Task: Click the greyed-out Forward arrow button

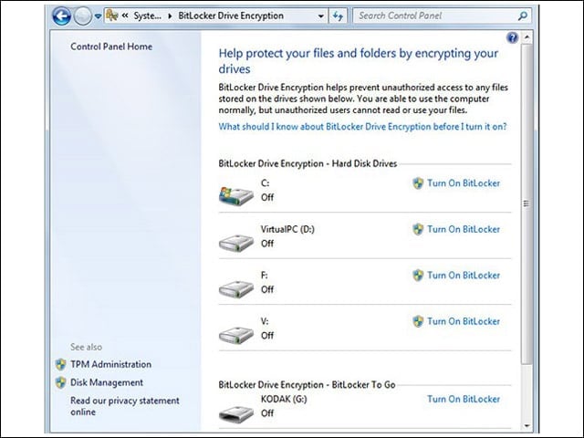Action: click(83, 16)
